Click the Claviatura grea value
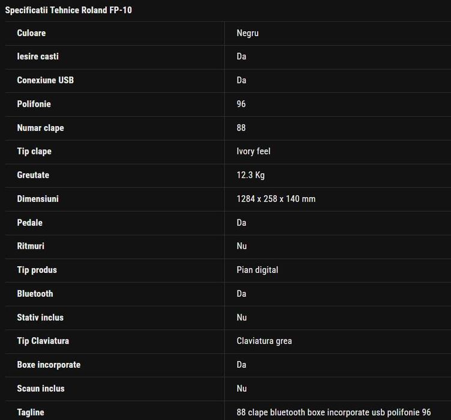 [264, 341]
